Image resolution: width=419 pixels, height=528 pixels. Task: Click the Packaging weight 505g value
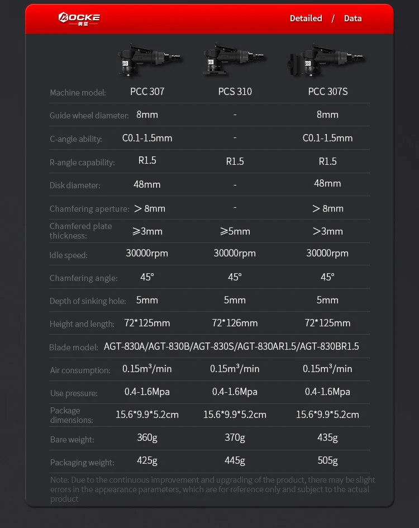(x=327, y=460)
